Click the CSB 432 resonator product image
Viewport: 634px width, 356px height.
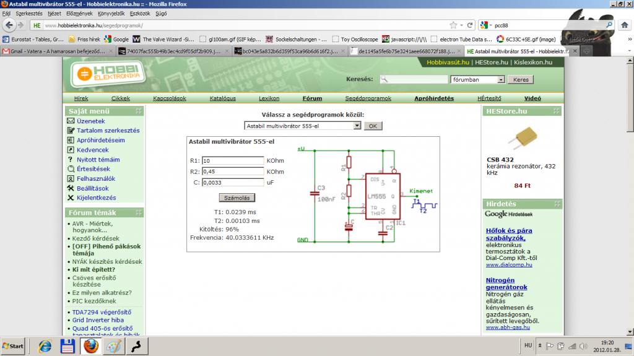click(523, 138)
